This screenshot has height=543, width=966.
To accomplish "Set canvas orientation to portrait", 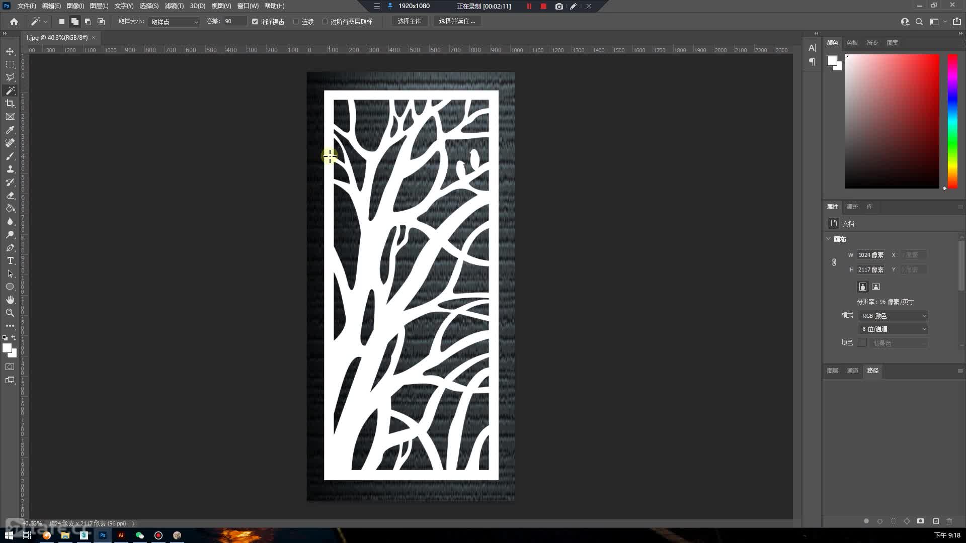I will click(x=863, y=287).
